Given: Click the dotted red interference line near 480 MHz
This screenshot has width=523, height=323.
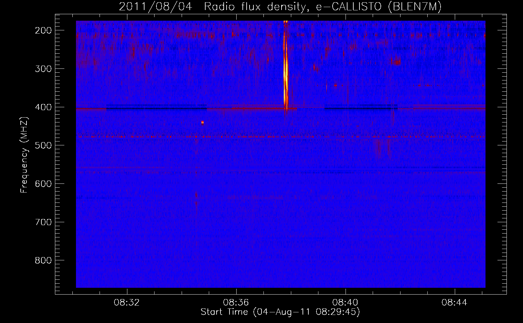Looking at the screenshot, I should coord(281,137).
